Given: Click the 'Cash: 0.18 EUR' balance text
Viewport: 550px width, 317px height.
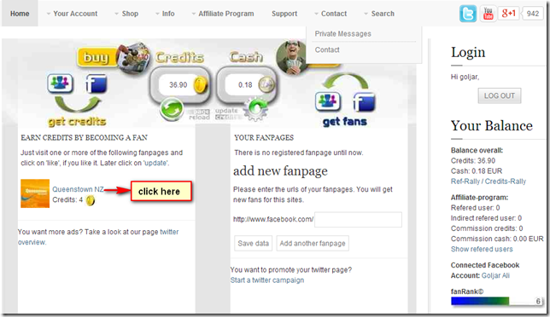Looking at the screenshot, I should [x=477, y=171].
